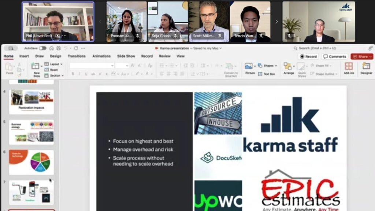Open the Review ribbon tab
375x211 pixels.
(x=164, y=56)
